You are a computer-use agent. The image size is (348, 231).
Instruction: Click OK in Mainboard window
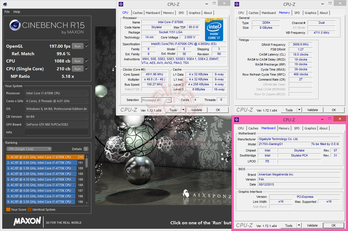pos(333,225)
